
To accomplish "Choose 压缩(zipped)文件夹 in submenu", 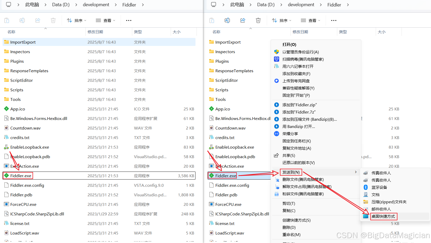I will pyautogui.click(x=389, y=202).
